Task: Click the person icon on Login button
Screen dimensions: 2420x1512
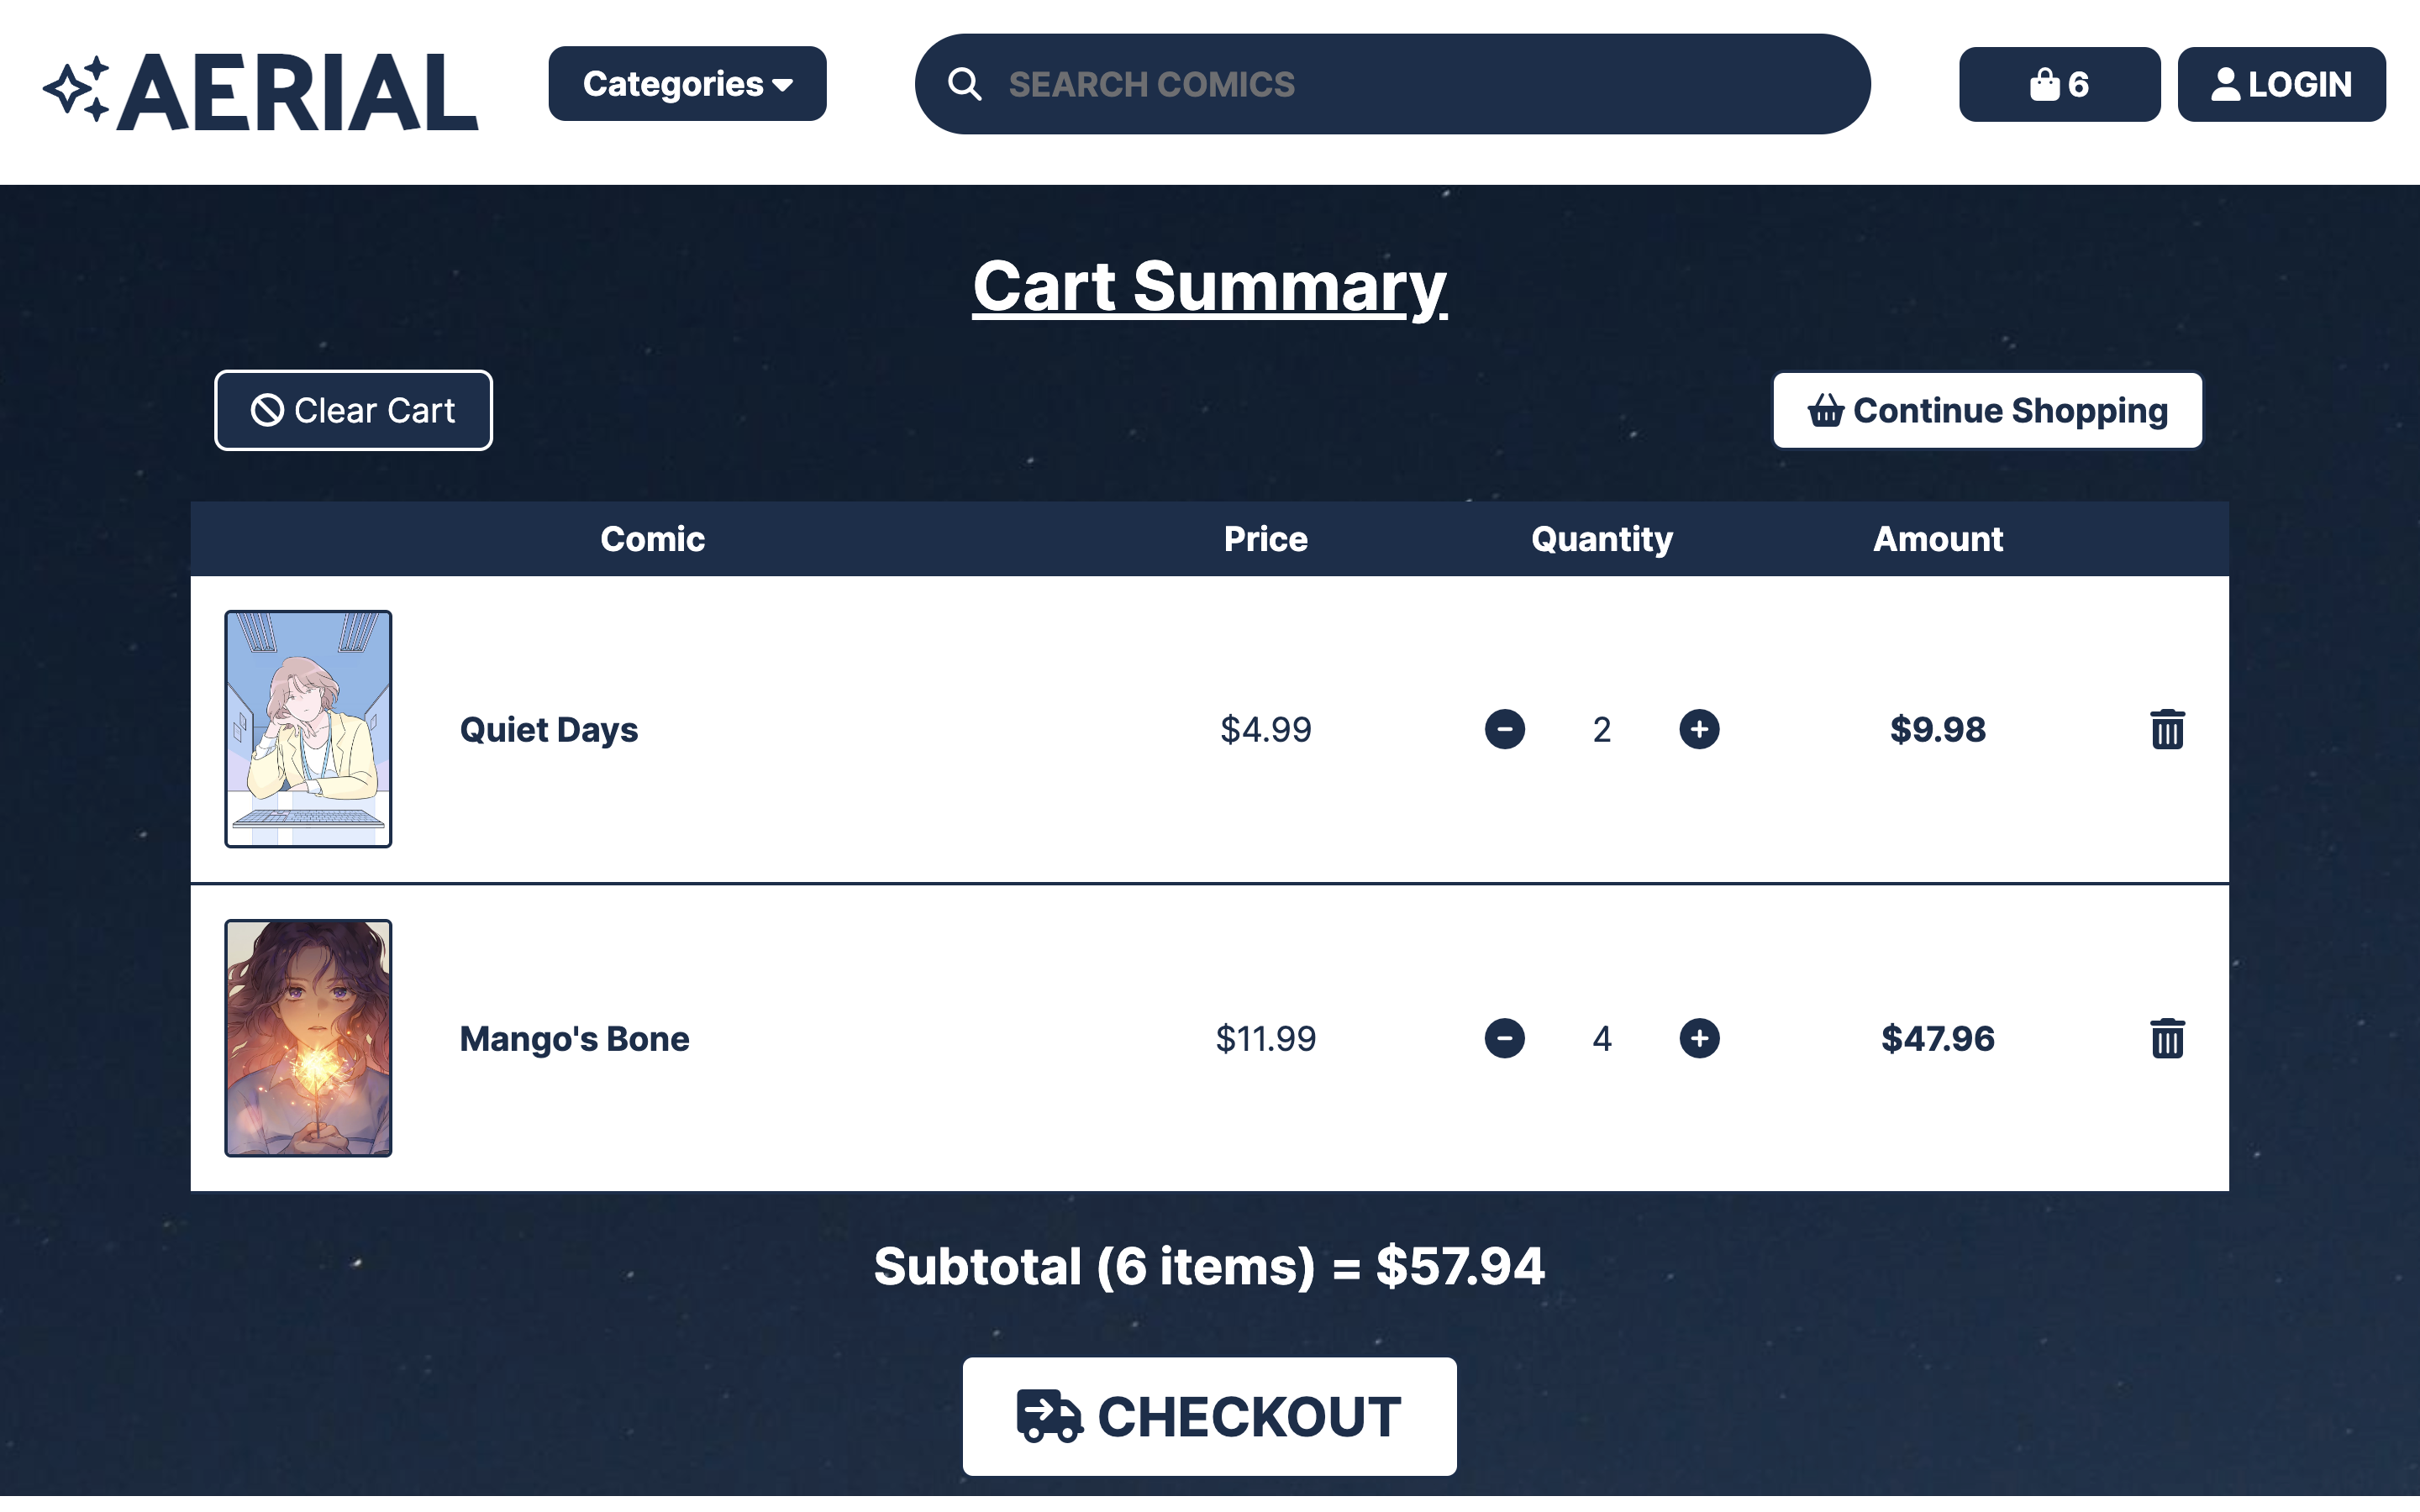Action: coord(2227,84)
